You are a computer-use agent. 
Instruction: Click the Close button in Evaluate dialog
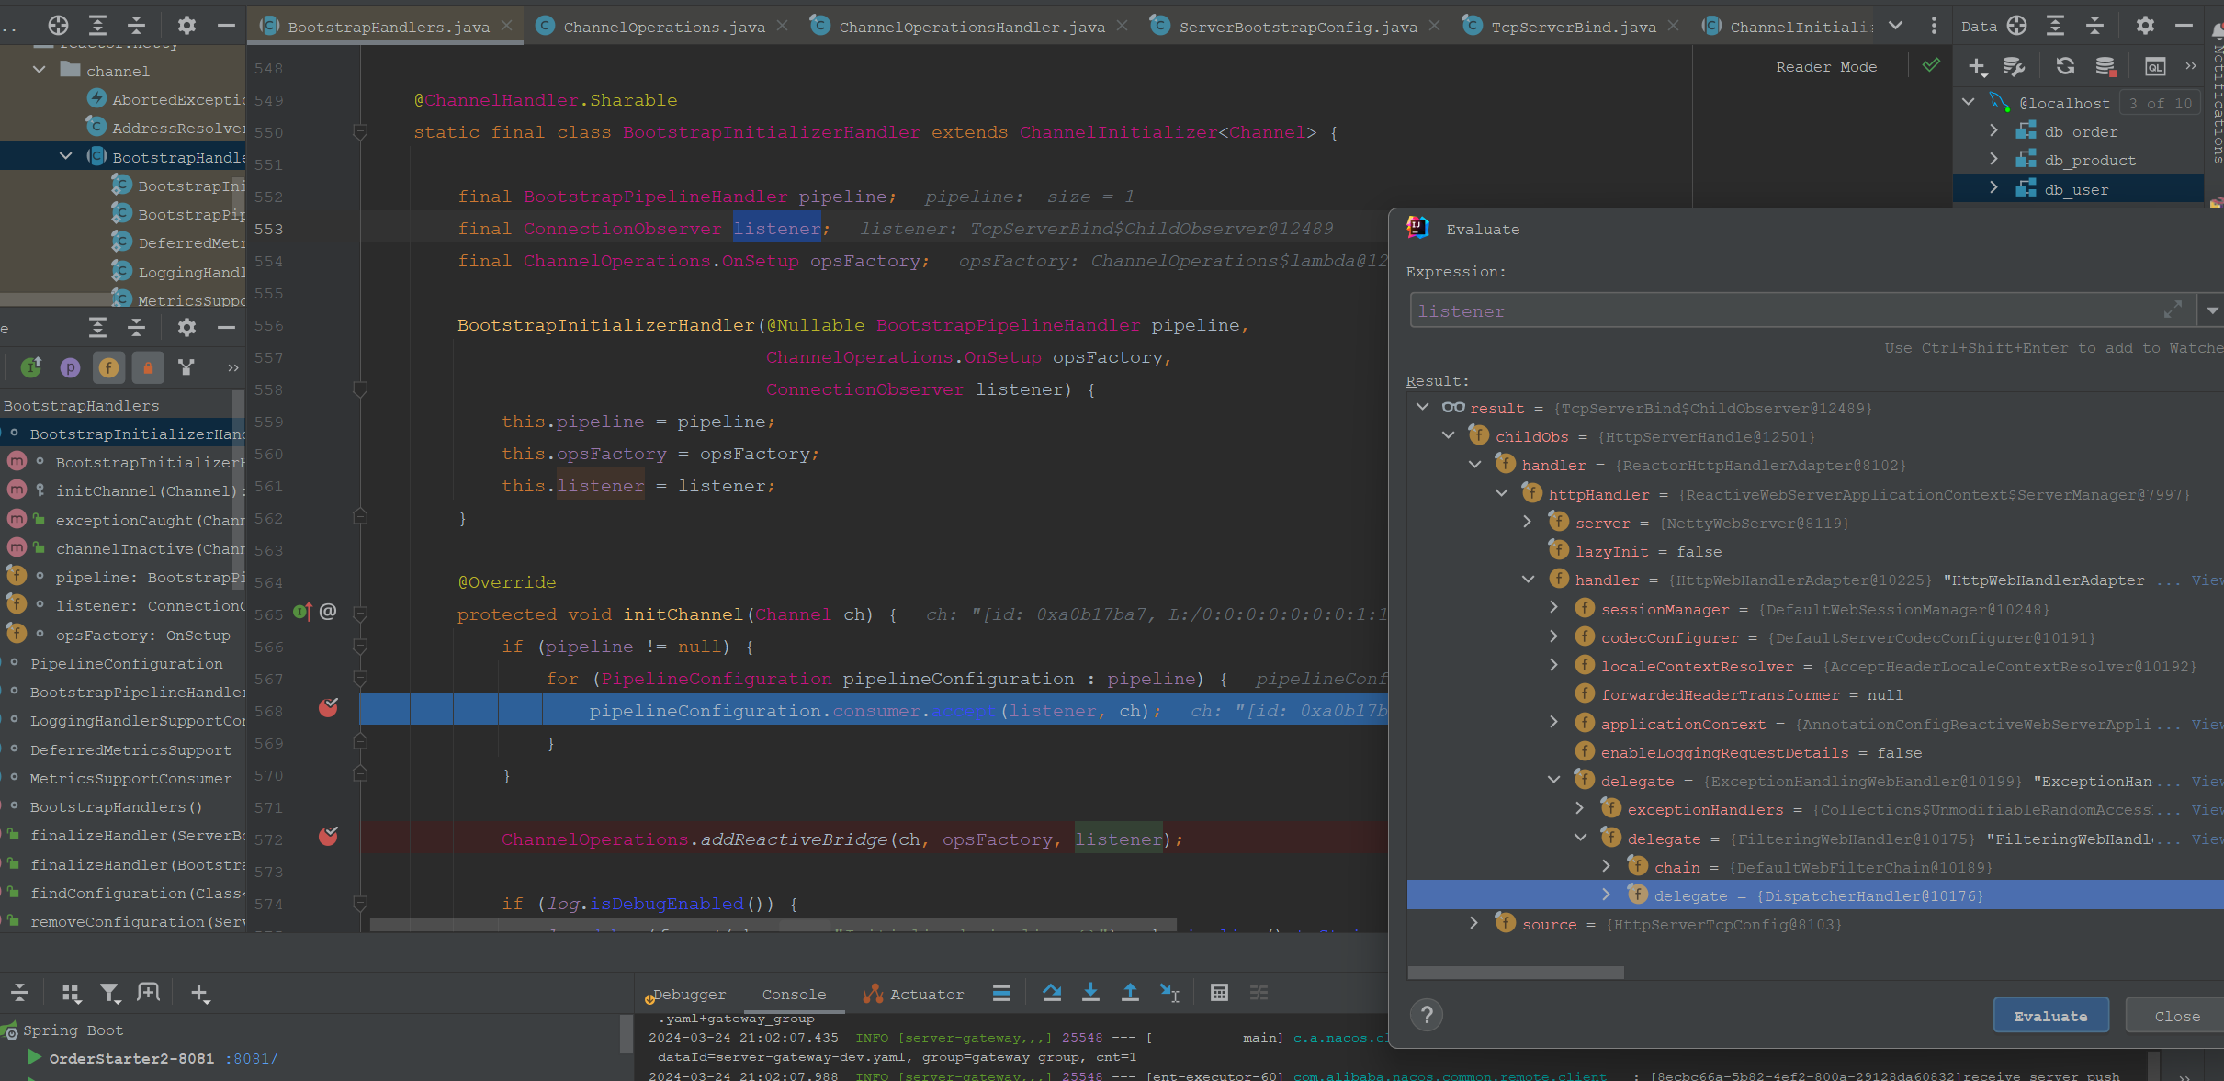pyautogui.click(x=2176, y=1016)
